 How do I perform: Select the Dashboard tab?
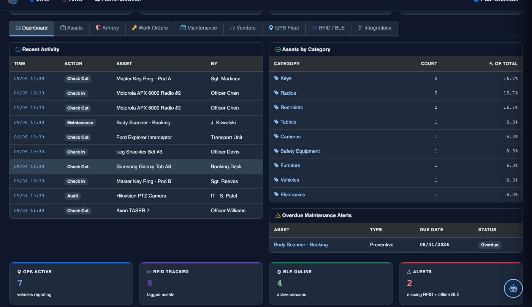point(32,28)
